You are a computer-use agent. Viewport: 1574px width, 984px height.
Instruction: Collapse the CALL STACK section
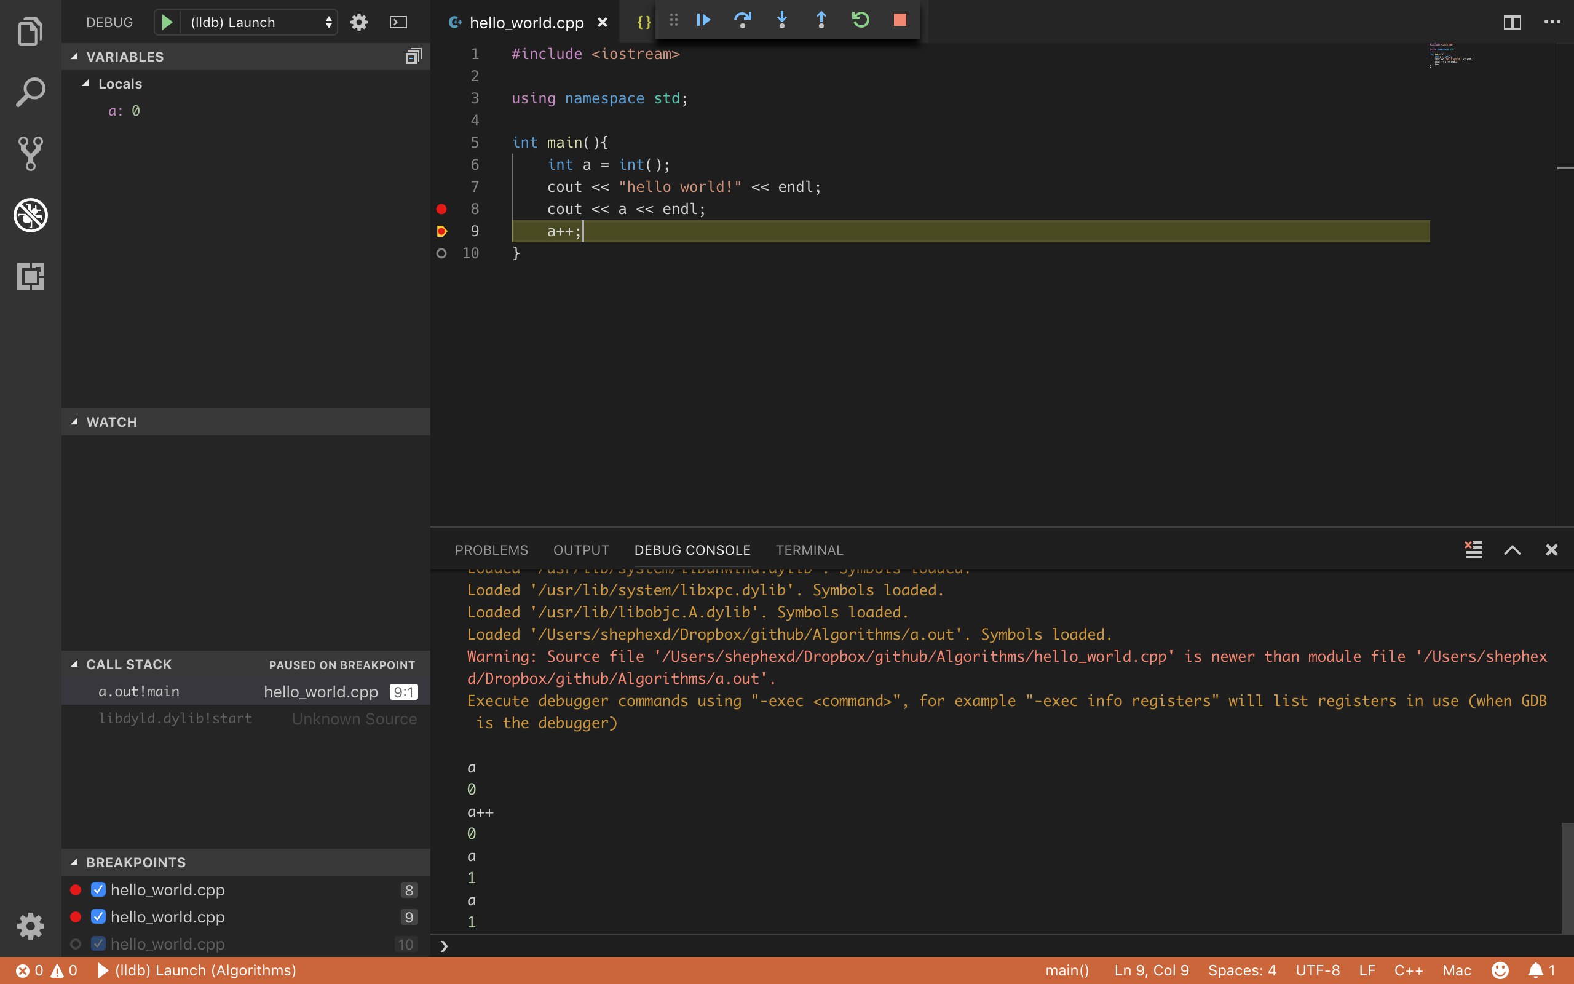click(x=246, y=664)
